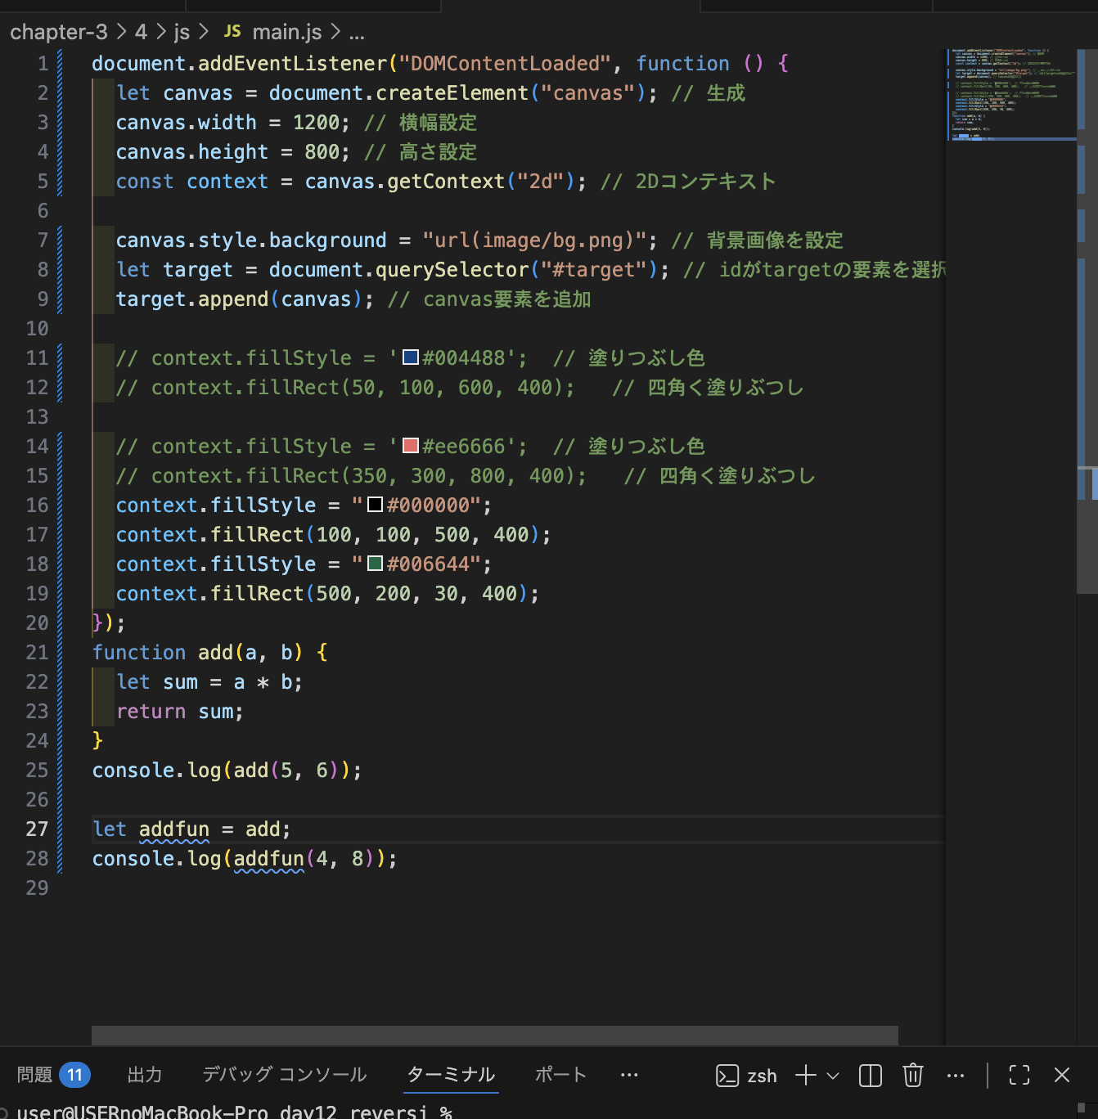Screen dimensions: 1098x1119
Task: Open the ポート tab
Action: click(560, 1075)
